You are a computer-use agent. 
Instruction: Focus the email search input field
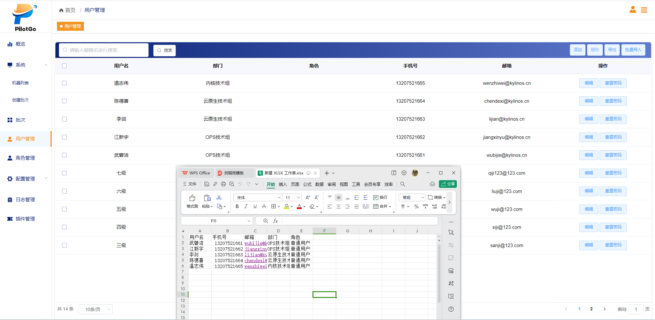click(104, 50)
